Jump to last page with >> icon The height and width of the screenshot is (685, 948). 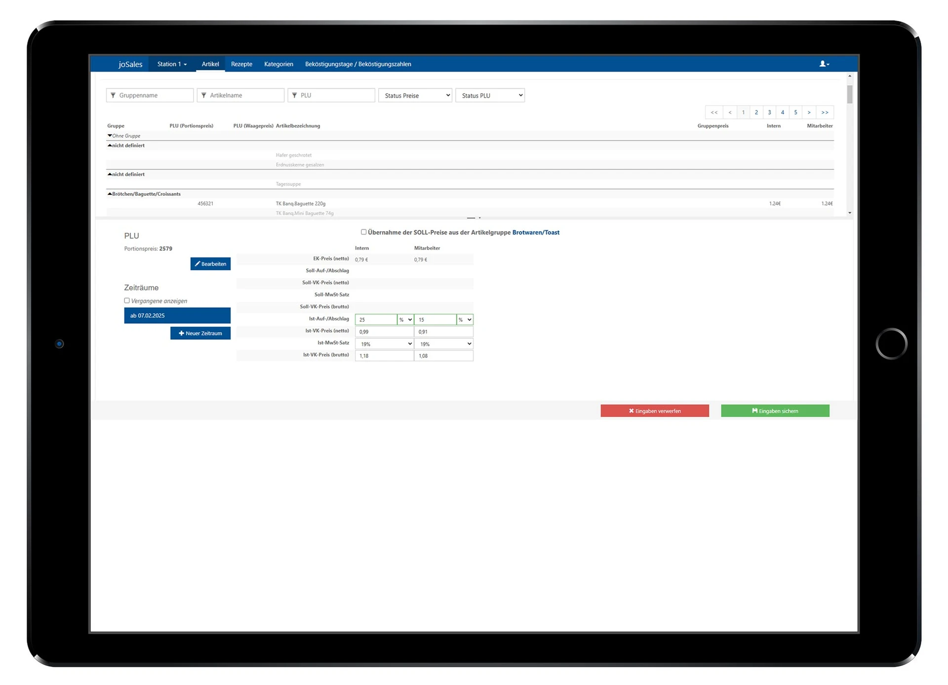pyautogui.click(x=825, y=112)
